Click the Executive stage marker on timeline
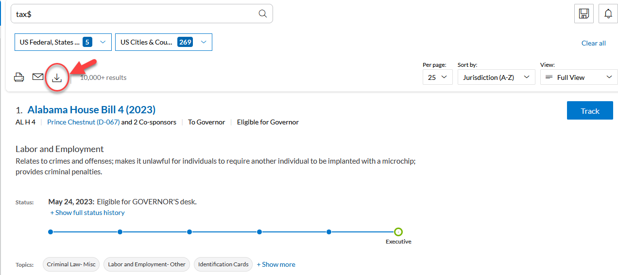The image size is (618, 275). tap(398, 232)
